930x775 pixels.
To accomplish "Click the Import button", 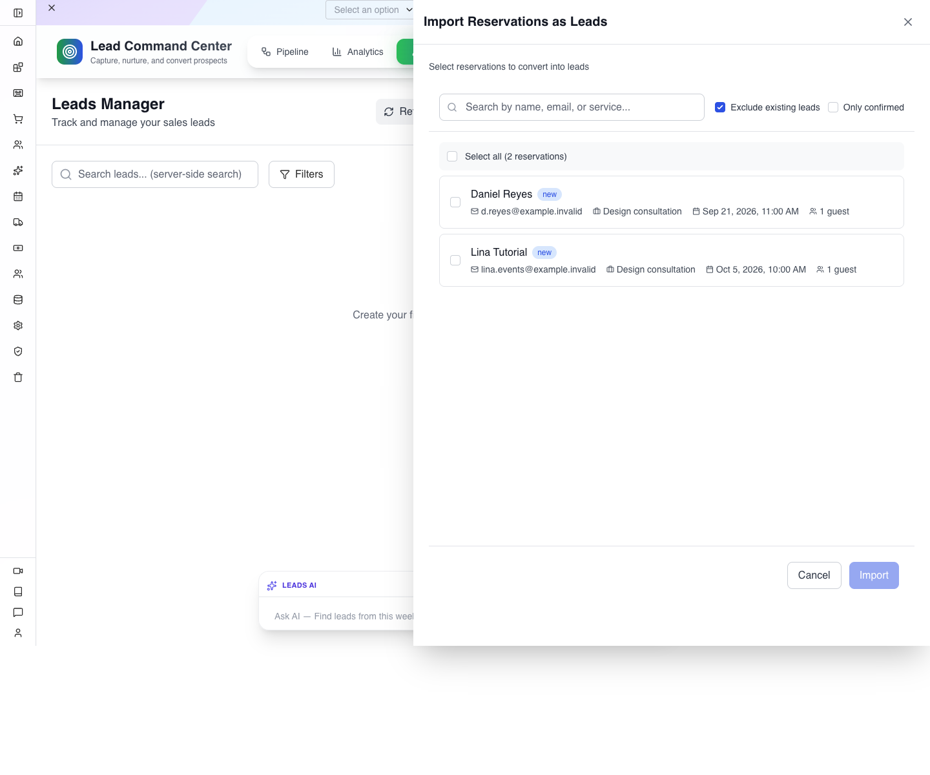I will pos(874,575).
